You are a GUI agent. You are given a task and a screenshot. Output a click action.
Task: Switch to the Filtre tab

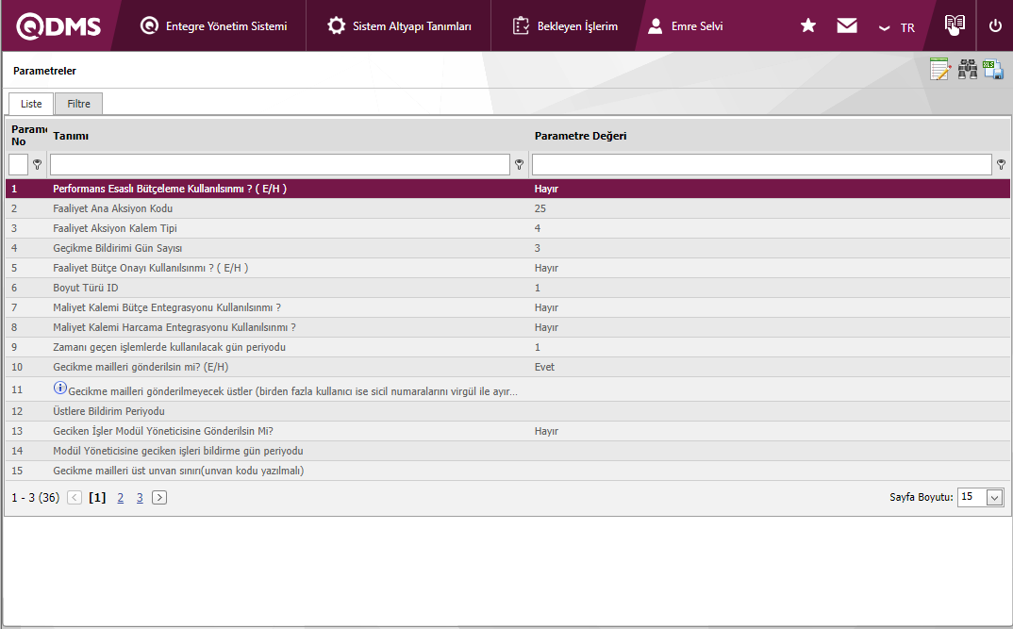78,104
